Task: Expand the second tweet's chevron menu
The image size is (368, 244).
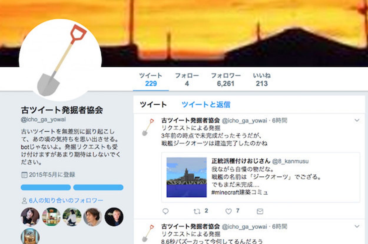Action: coord(357,226)
